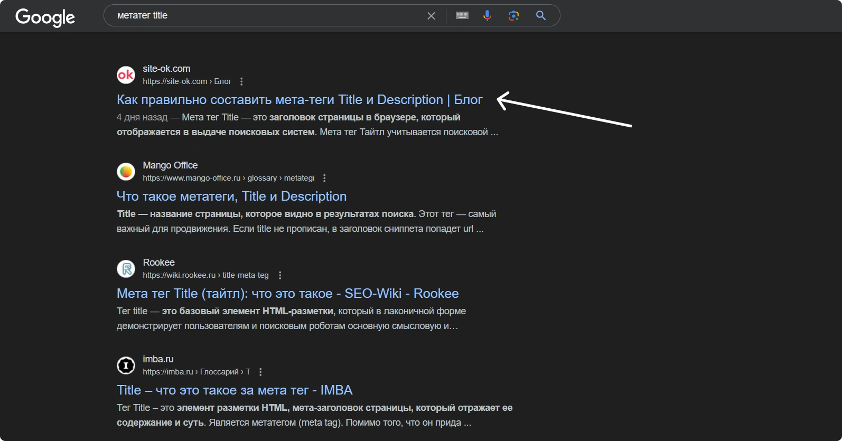Click the 'Rookee' site name
Image resolution: width=842 pixels, height=441 pixels.
pos(158,262)
